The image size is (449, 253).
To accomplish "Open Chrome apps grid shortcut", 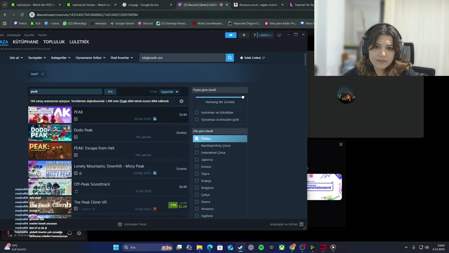I will [x=5, y=24].
